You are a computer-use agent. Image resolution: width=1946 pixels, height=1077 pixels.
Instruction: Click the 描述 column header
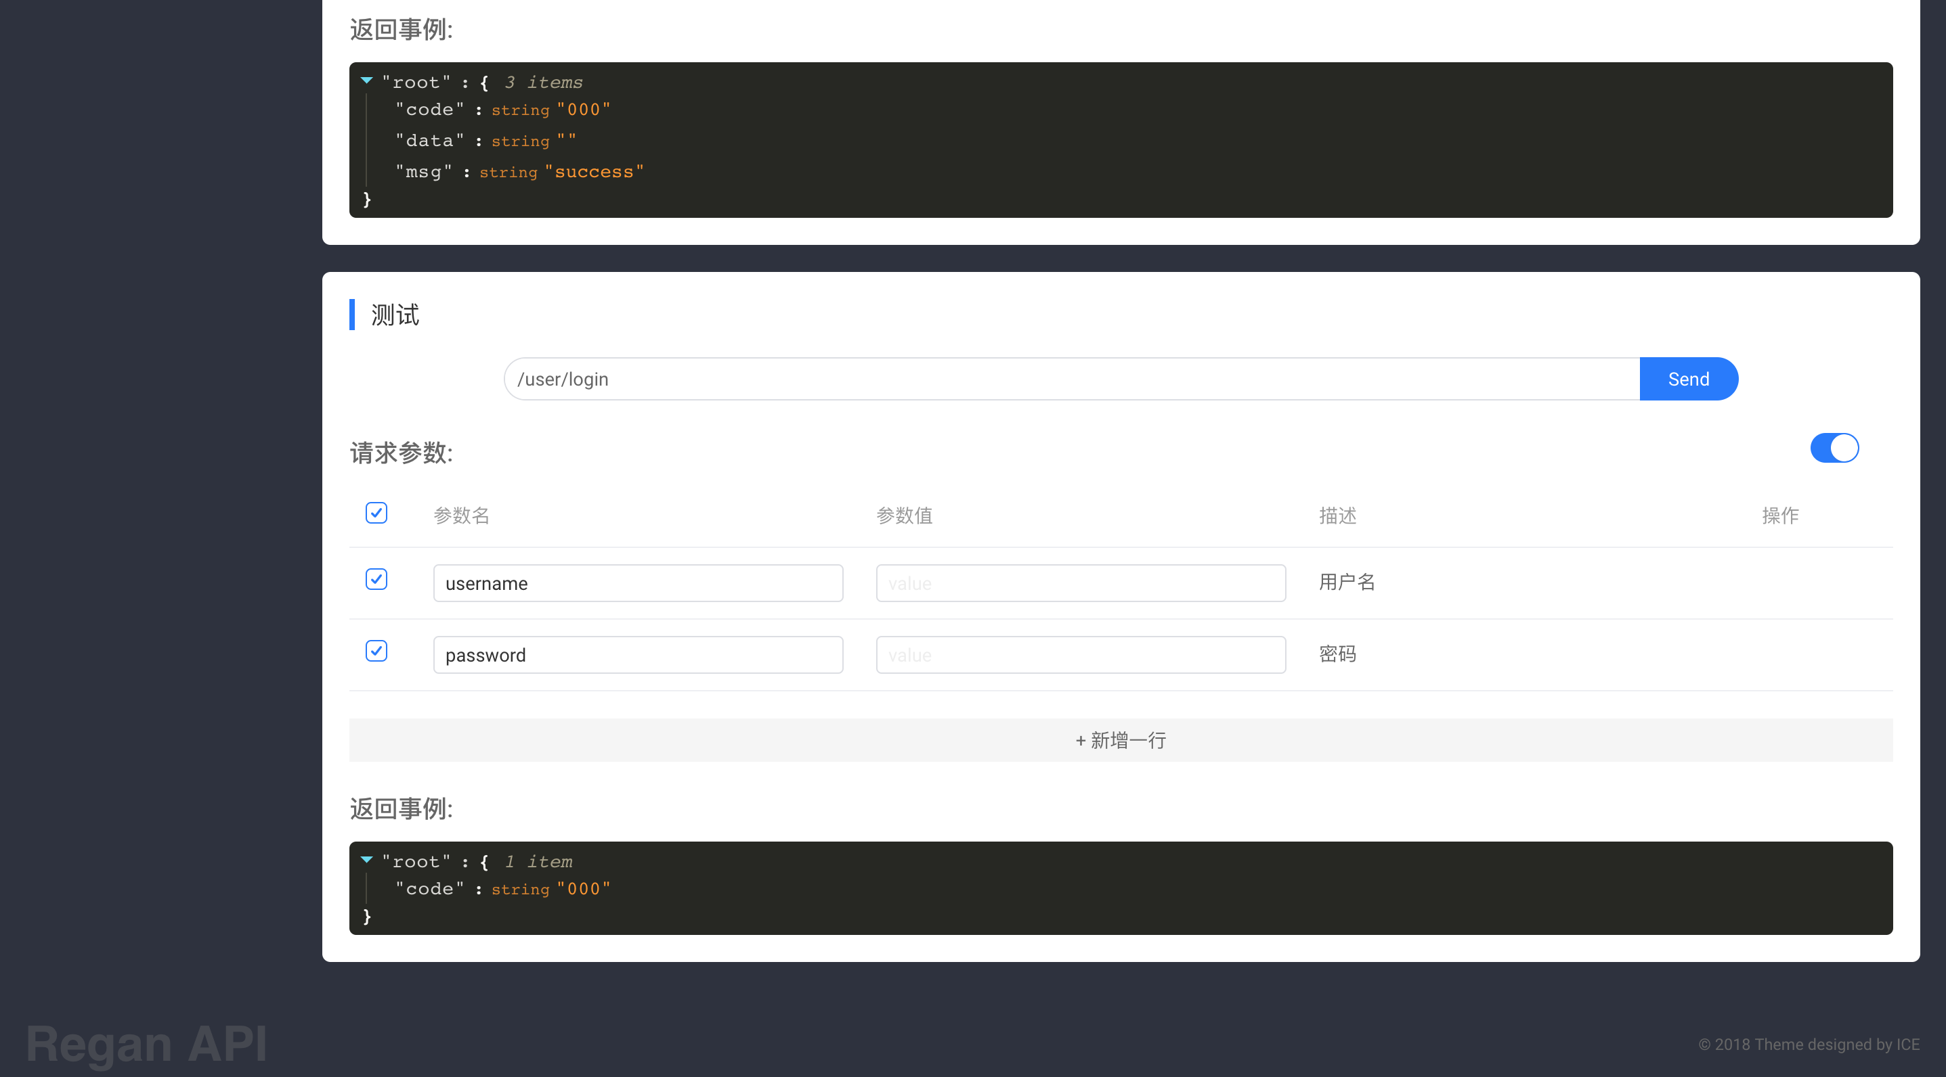1338,515
